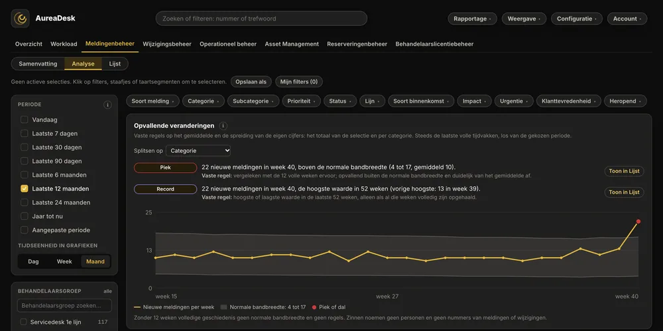The width and height of the screenshot is (663, 331).
Task: Click the Nieuwe meldingen per week legend entry
Action: point(174,307)
